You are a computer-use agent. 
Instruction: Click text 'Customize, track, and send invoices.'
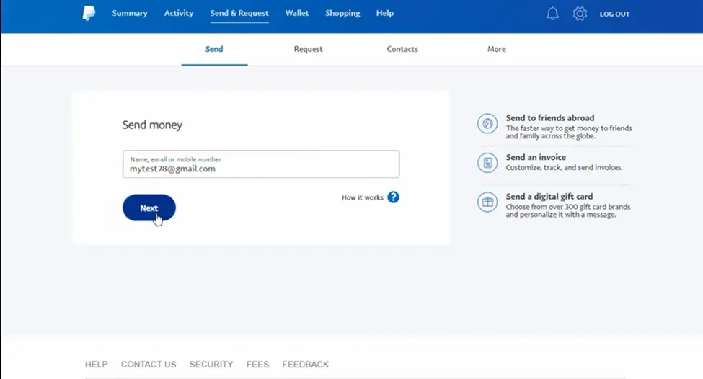click(564, 168)
